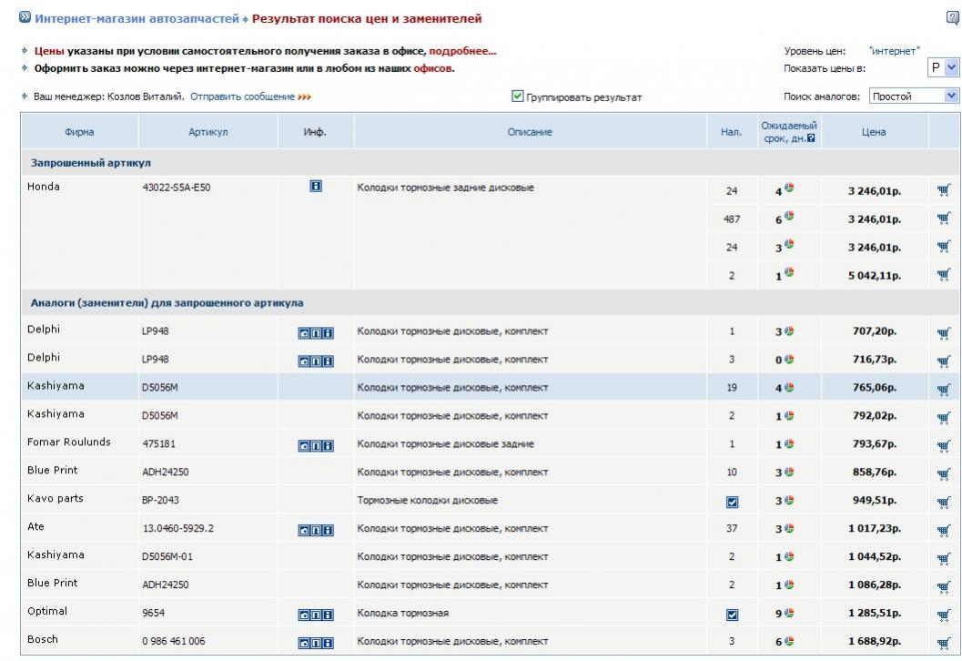
Task: Click delivery pie icon for Bosch row
Action: (x=789, y=641)
